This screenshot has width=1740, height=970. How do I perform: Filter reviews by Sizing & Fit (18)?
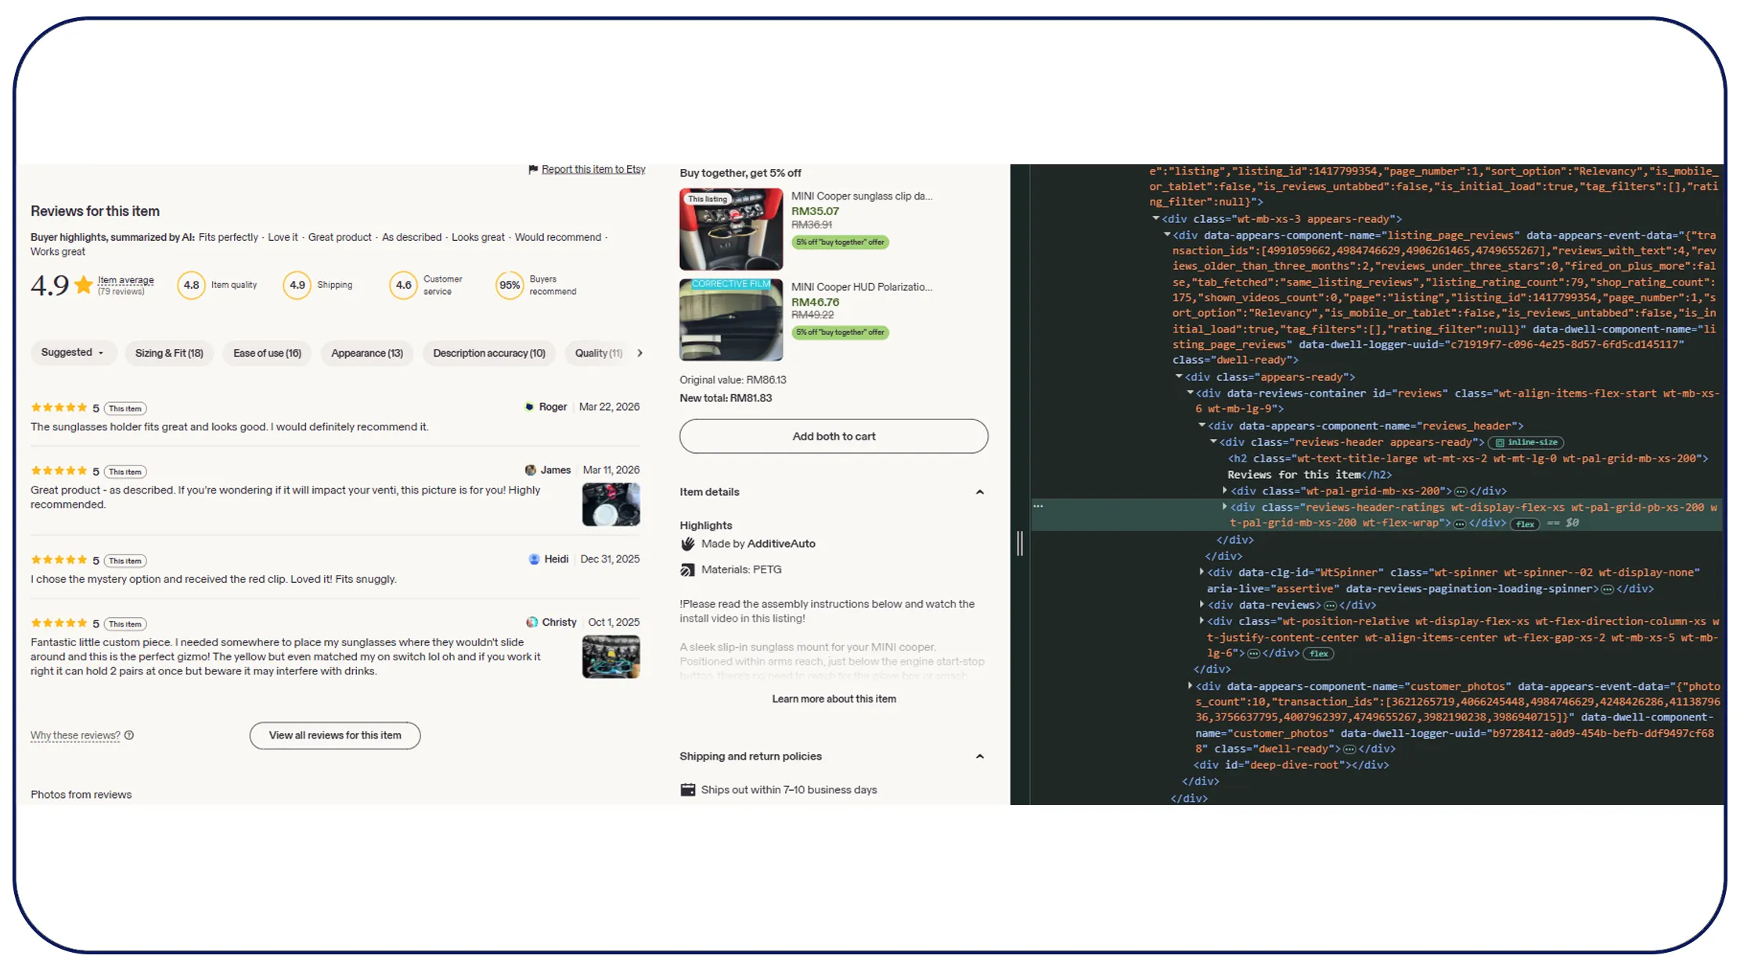[x=169, y=353]
